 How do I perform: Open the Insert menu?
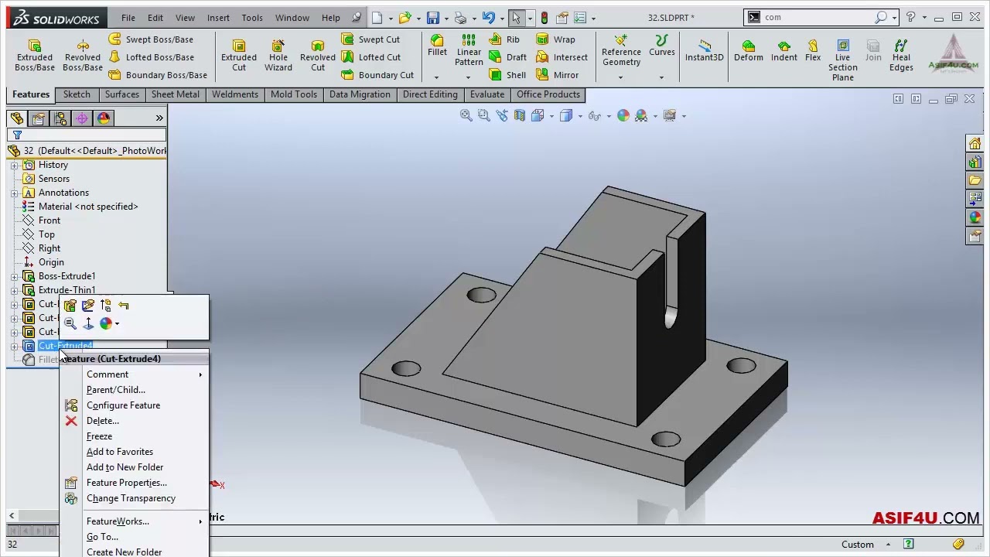click(218, 18)
